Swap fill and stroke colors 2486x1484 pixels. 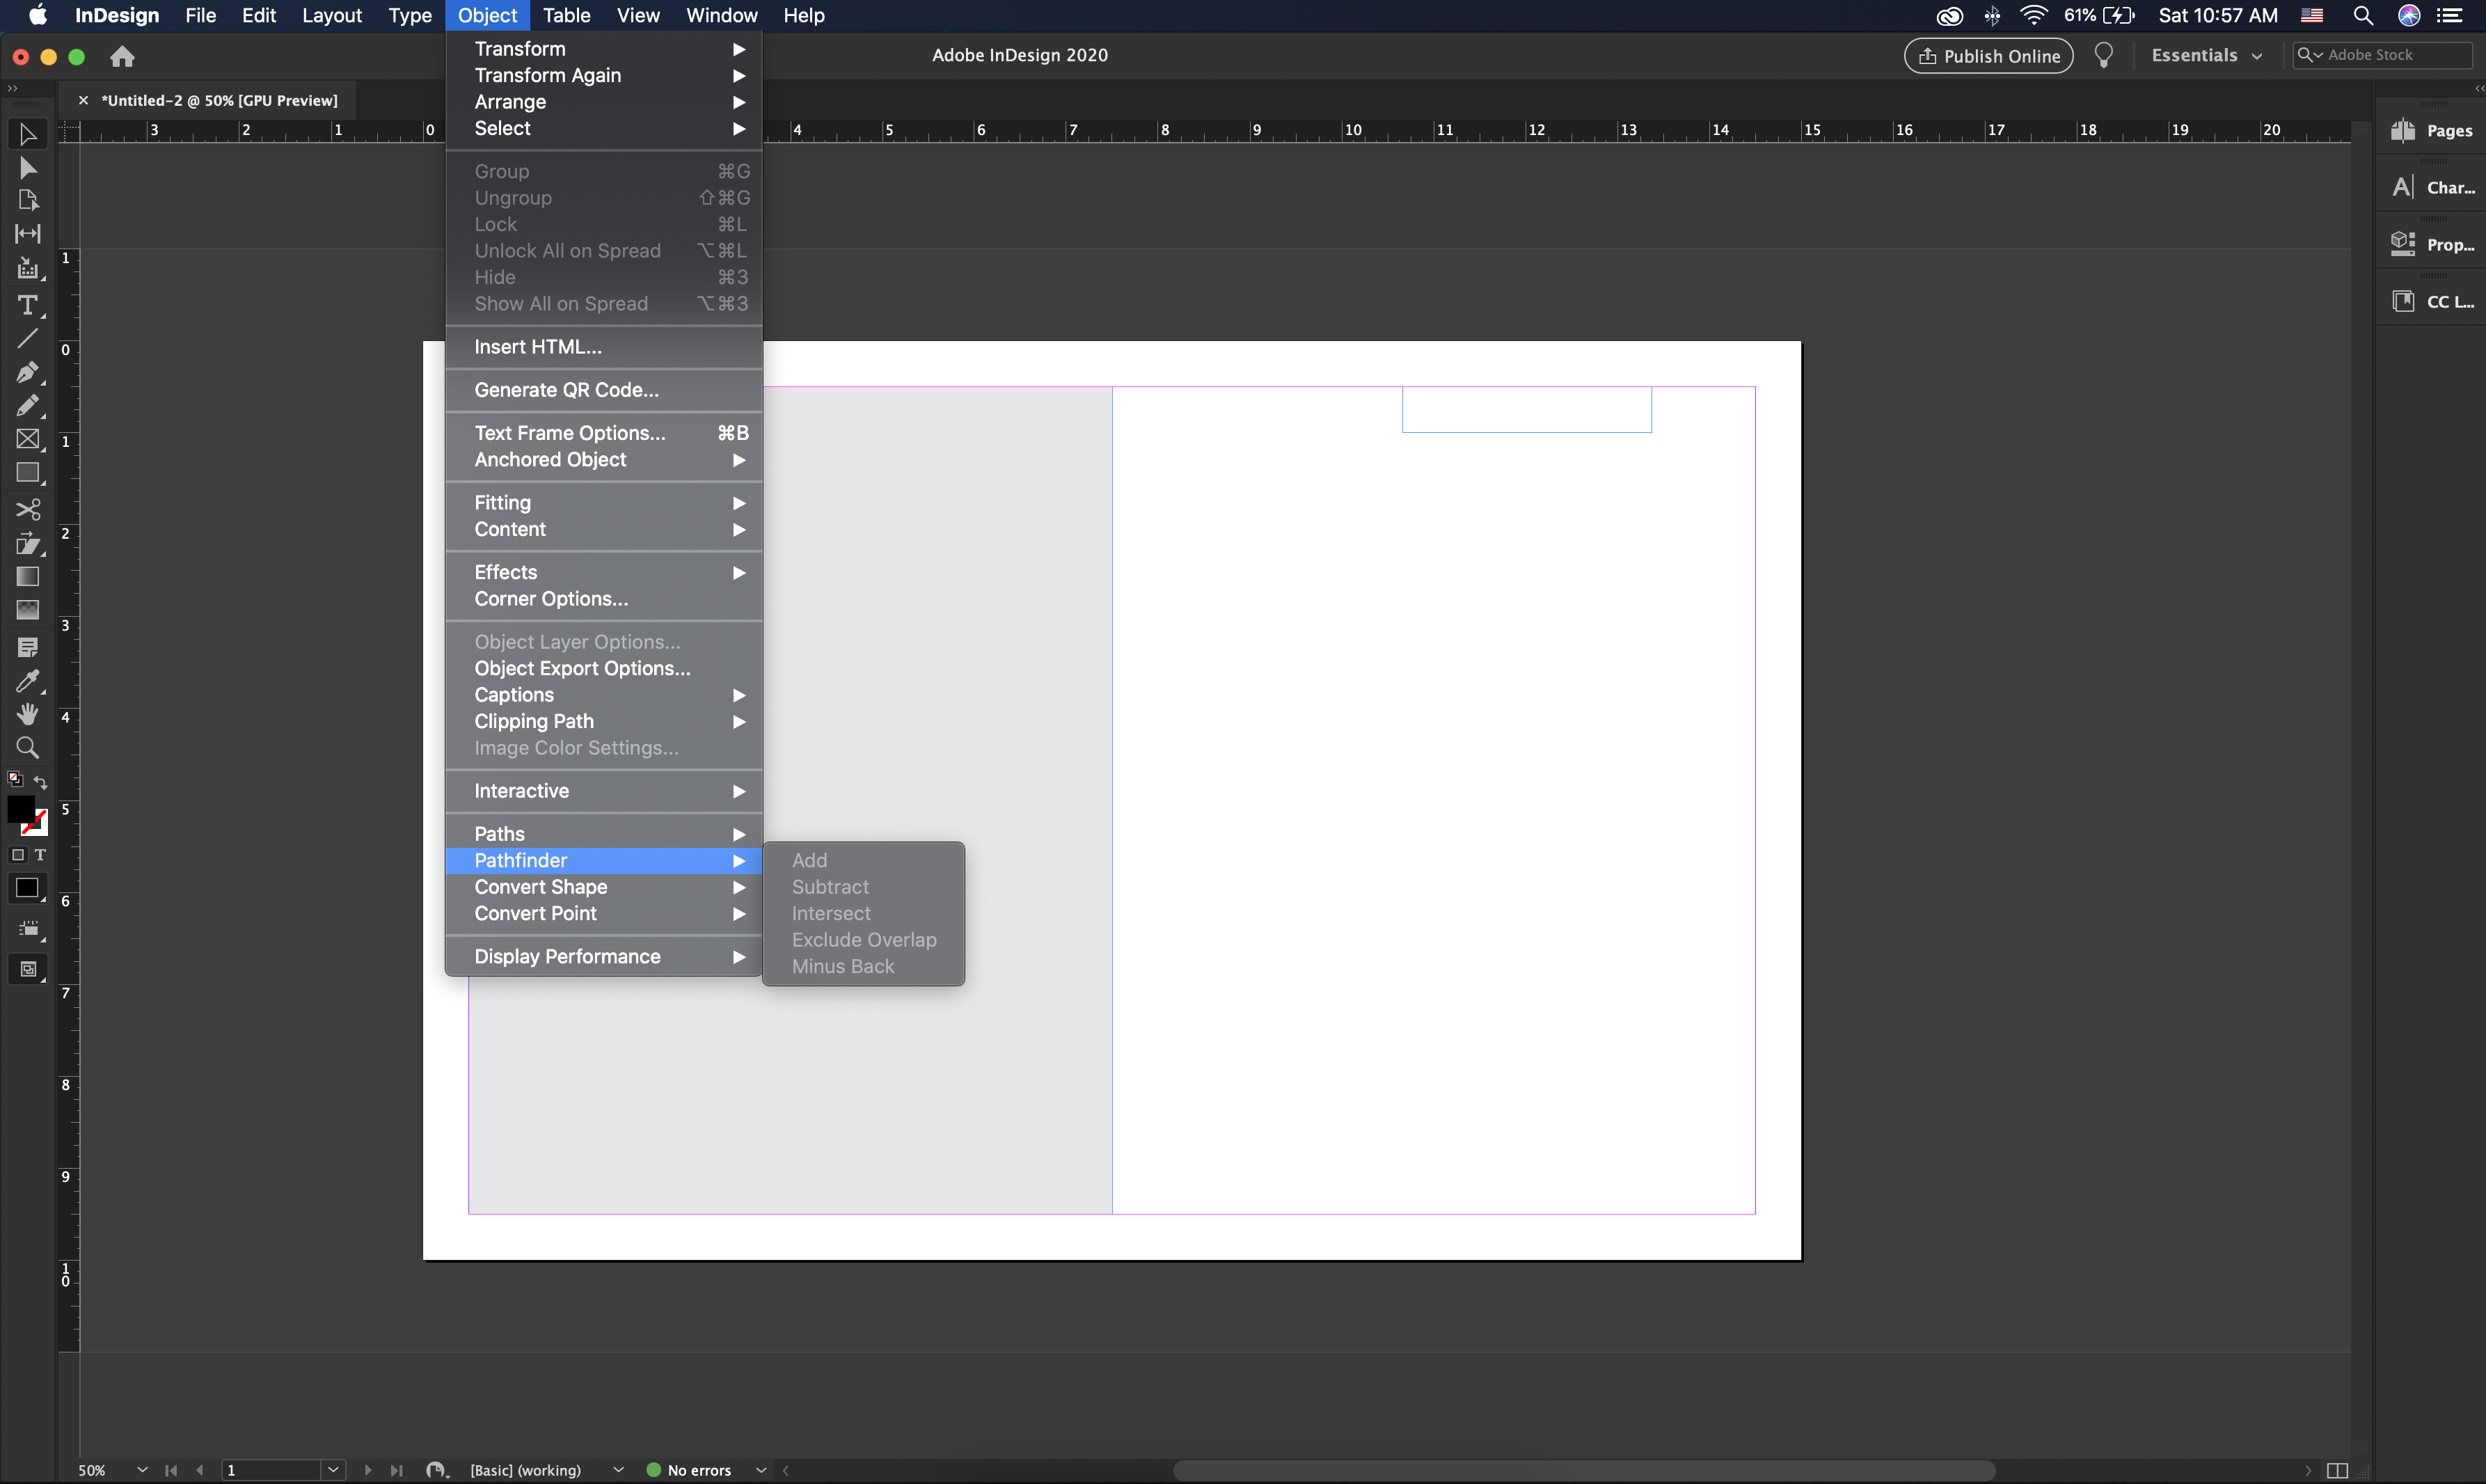41,782
